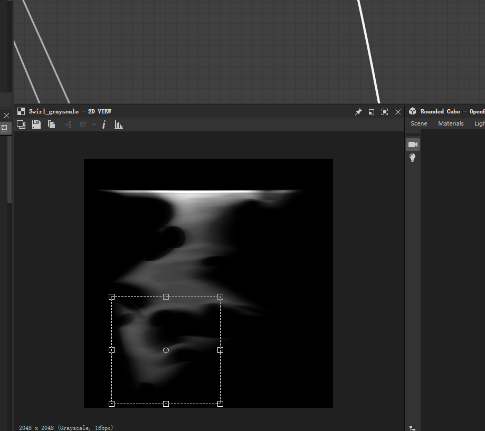Click the grayed-out graph link icon
The height and width of the screenshot is (431, 485).
(68, 124)
